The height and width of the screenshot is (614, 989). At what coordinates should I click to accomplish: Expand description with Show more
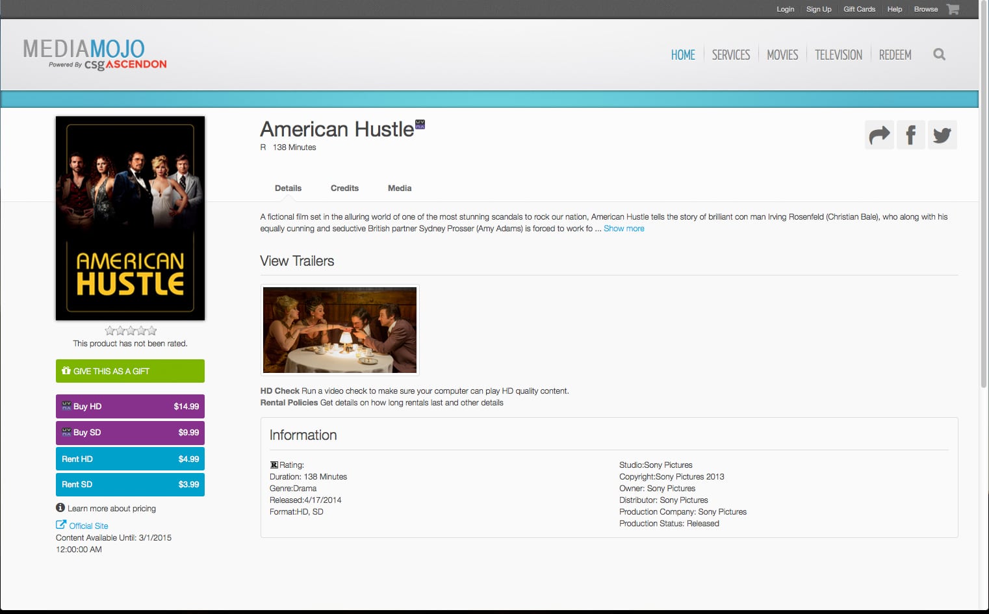click(624, 229)
